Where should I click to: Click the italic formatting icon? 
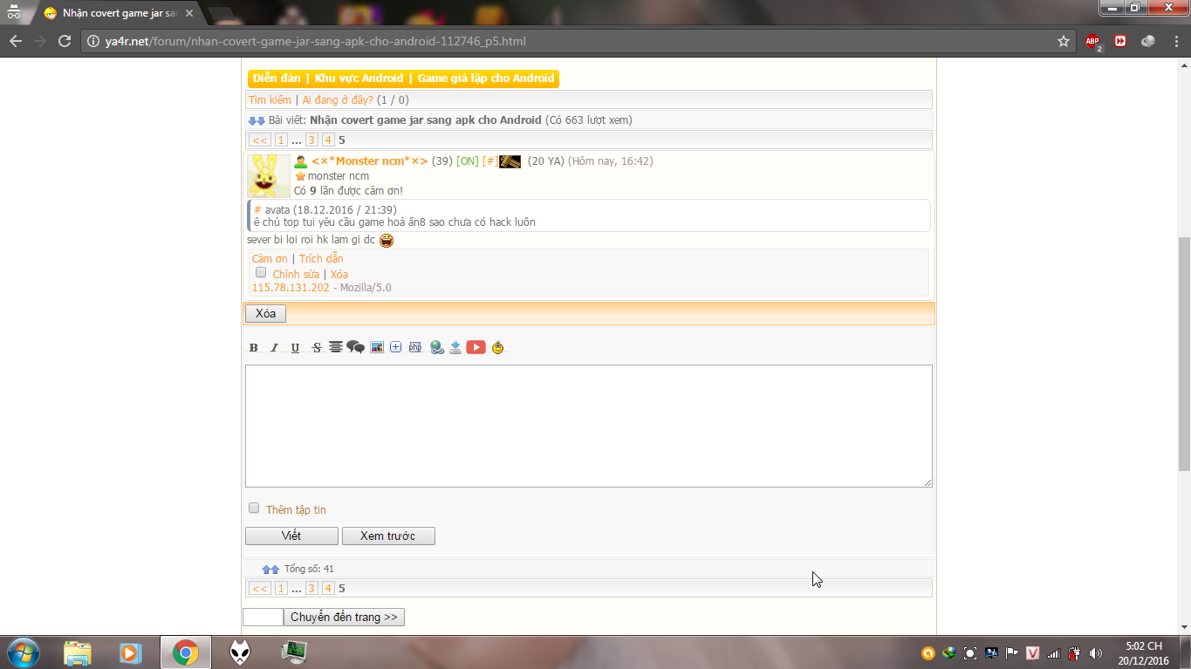tap(274, 348)
